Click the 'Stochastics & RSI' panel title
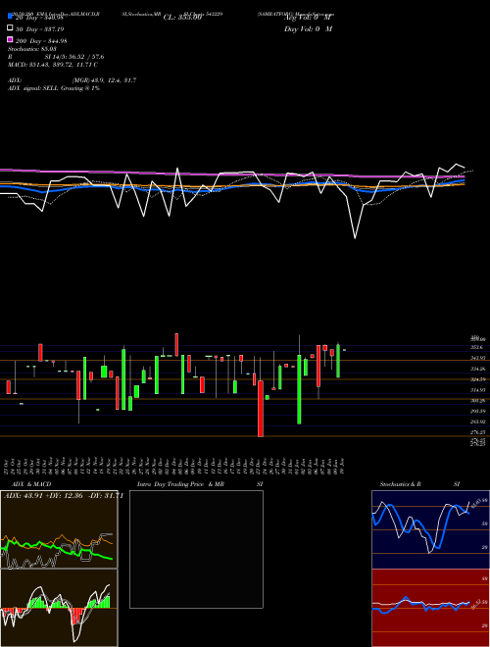This screenshot has height=647, width=490. click(x=419, y=484)
